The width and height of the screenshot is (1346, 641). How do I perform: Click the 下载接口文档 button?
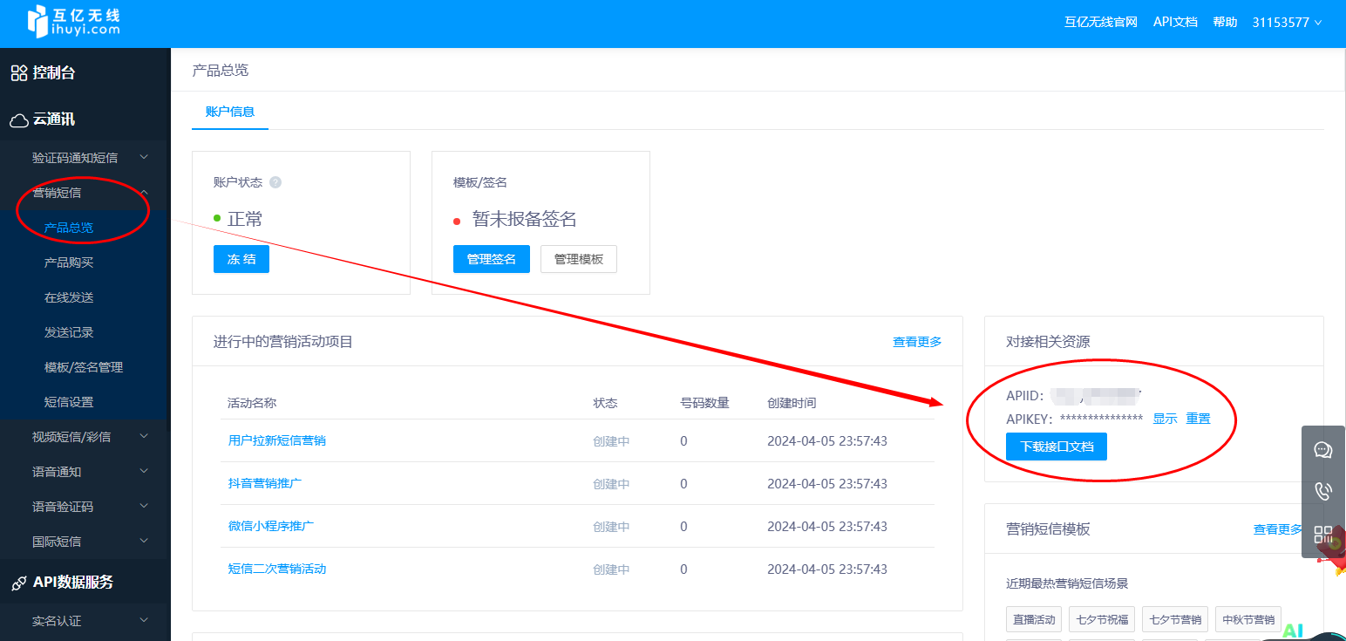1057,446
